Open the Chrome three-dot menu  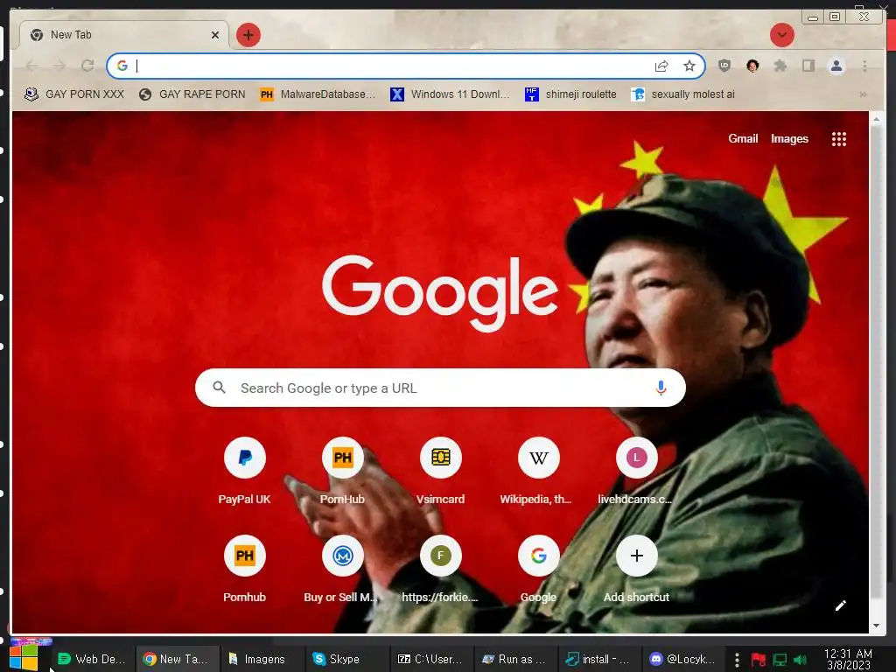coord(864,66)
